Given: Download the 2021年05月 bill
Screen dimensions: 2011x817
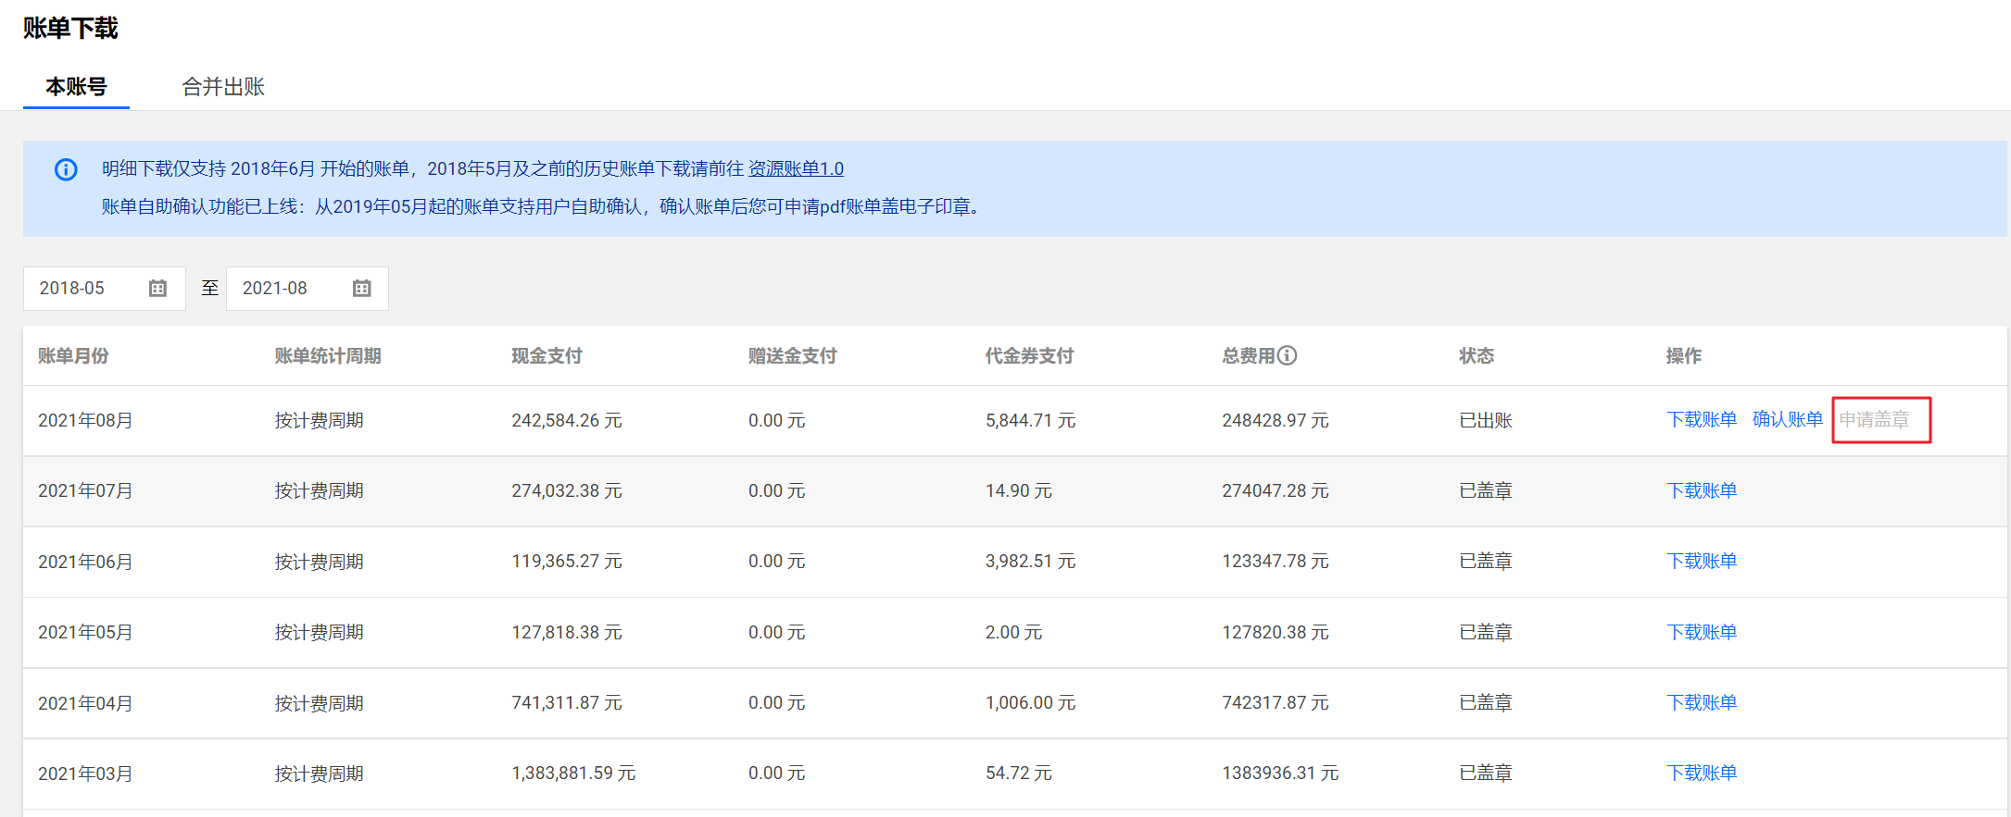Looking at the screenshot, I should pos(1702,632).
